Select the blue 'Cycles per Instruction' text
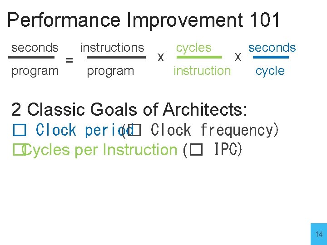The image size is (327, 245). coord(99,150)
